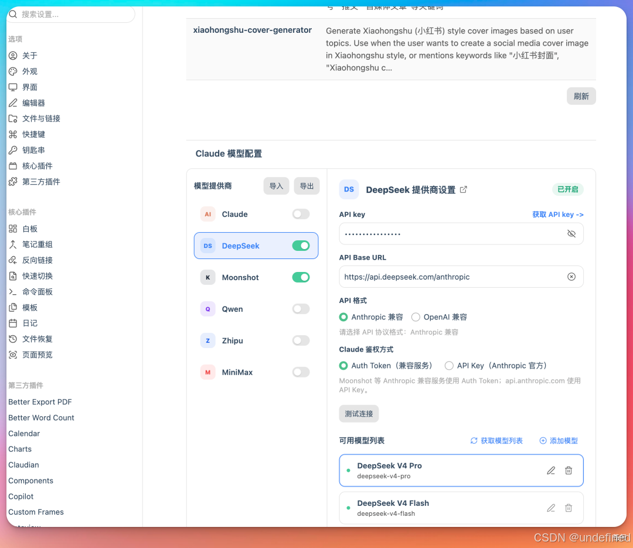Click the API Base URL field

[x=461, y=277]
